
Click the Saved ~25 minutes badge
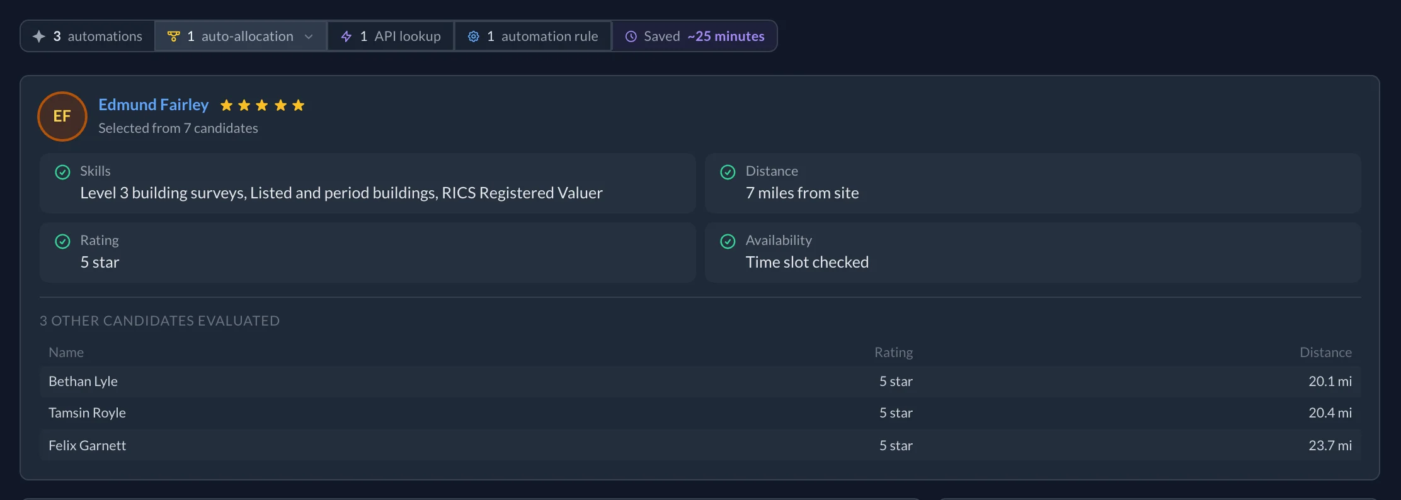pos(695,37)
